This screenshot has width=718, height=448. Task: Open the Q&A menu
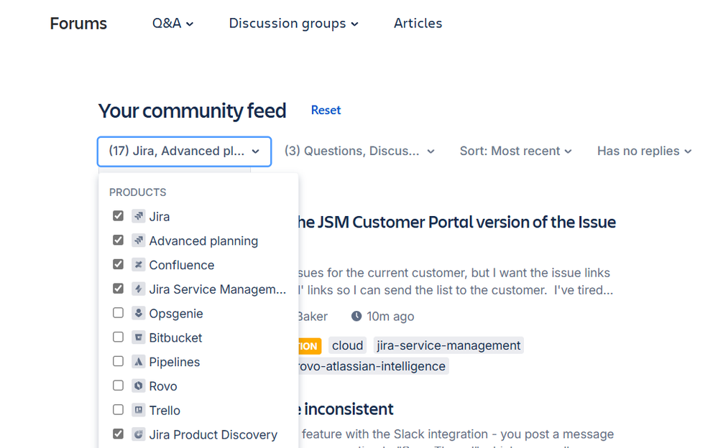(172, 24)
